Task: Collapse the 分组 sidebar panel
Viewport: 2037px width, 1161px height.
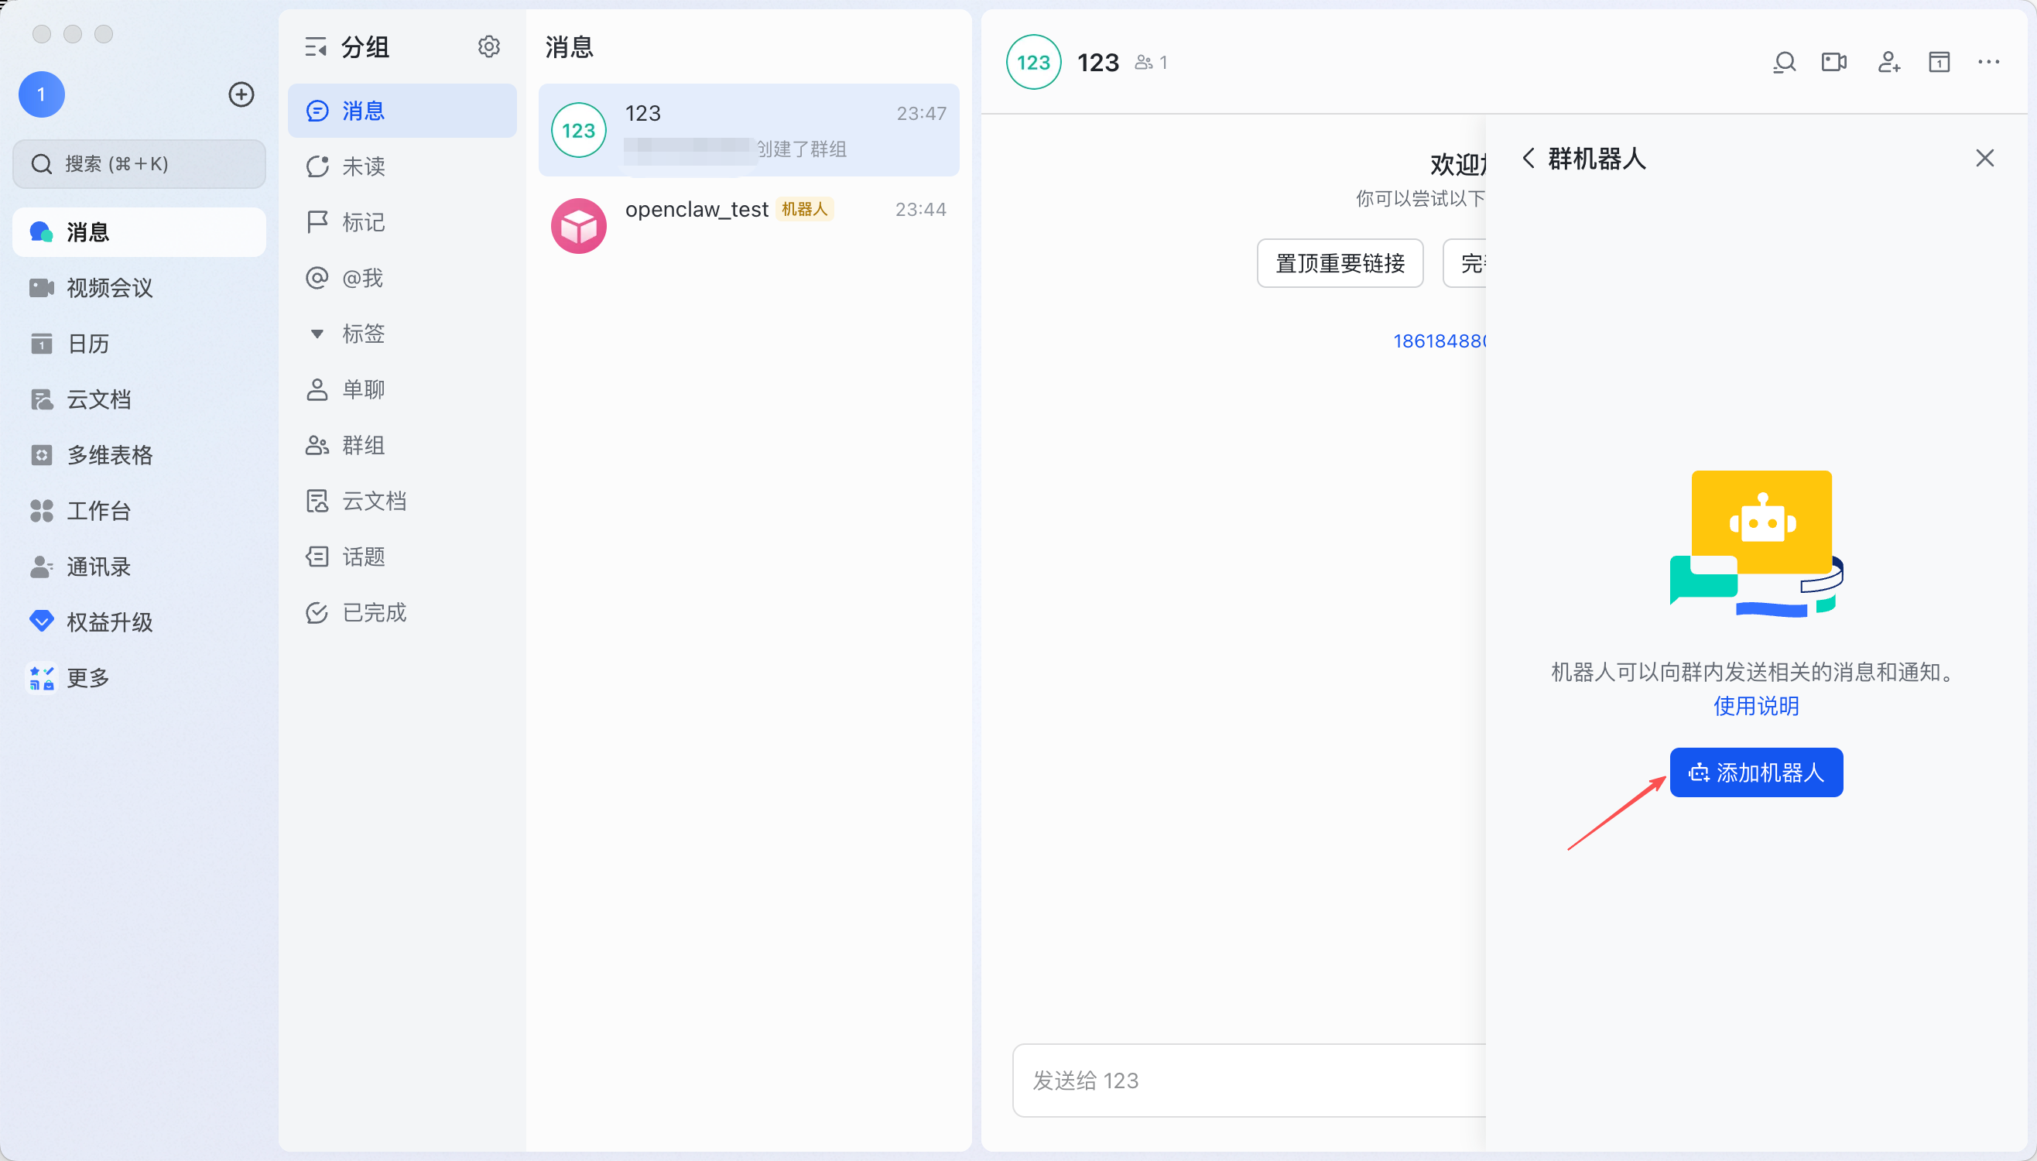Action: coord(316,48)
